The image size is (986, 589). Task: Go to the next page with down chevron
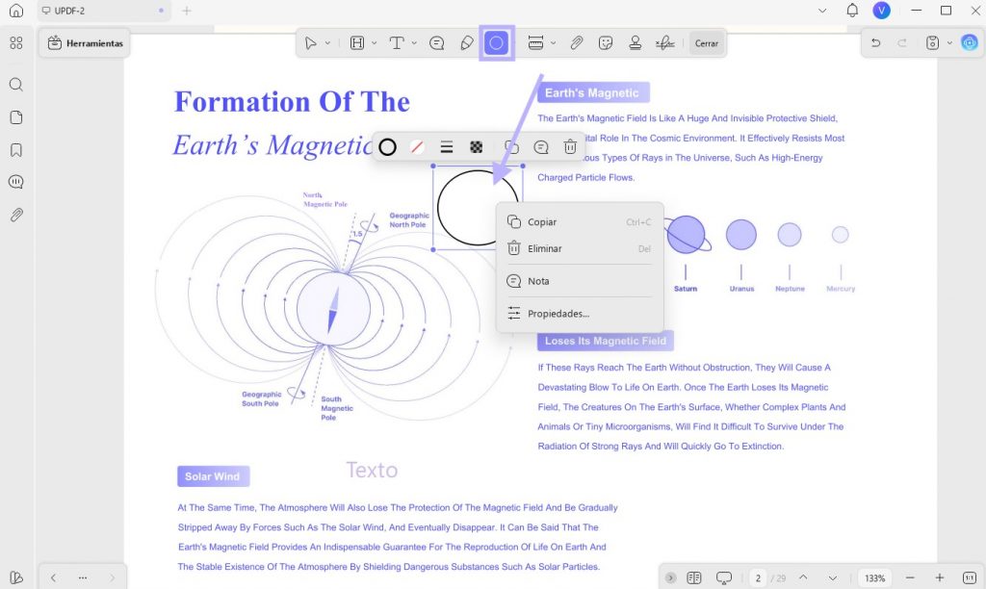click(x=833, y=577)
